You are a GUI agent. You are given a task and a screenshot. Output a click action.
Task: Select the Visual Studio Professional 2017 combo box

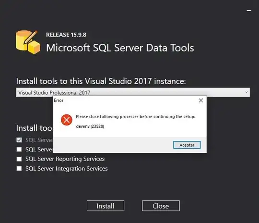click(133, 92)
